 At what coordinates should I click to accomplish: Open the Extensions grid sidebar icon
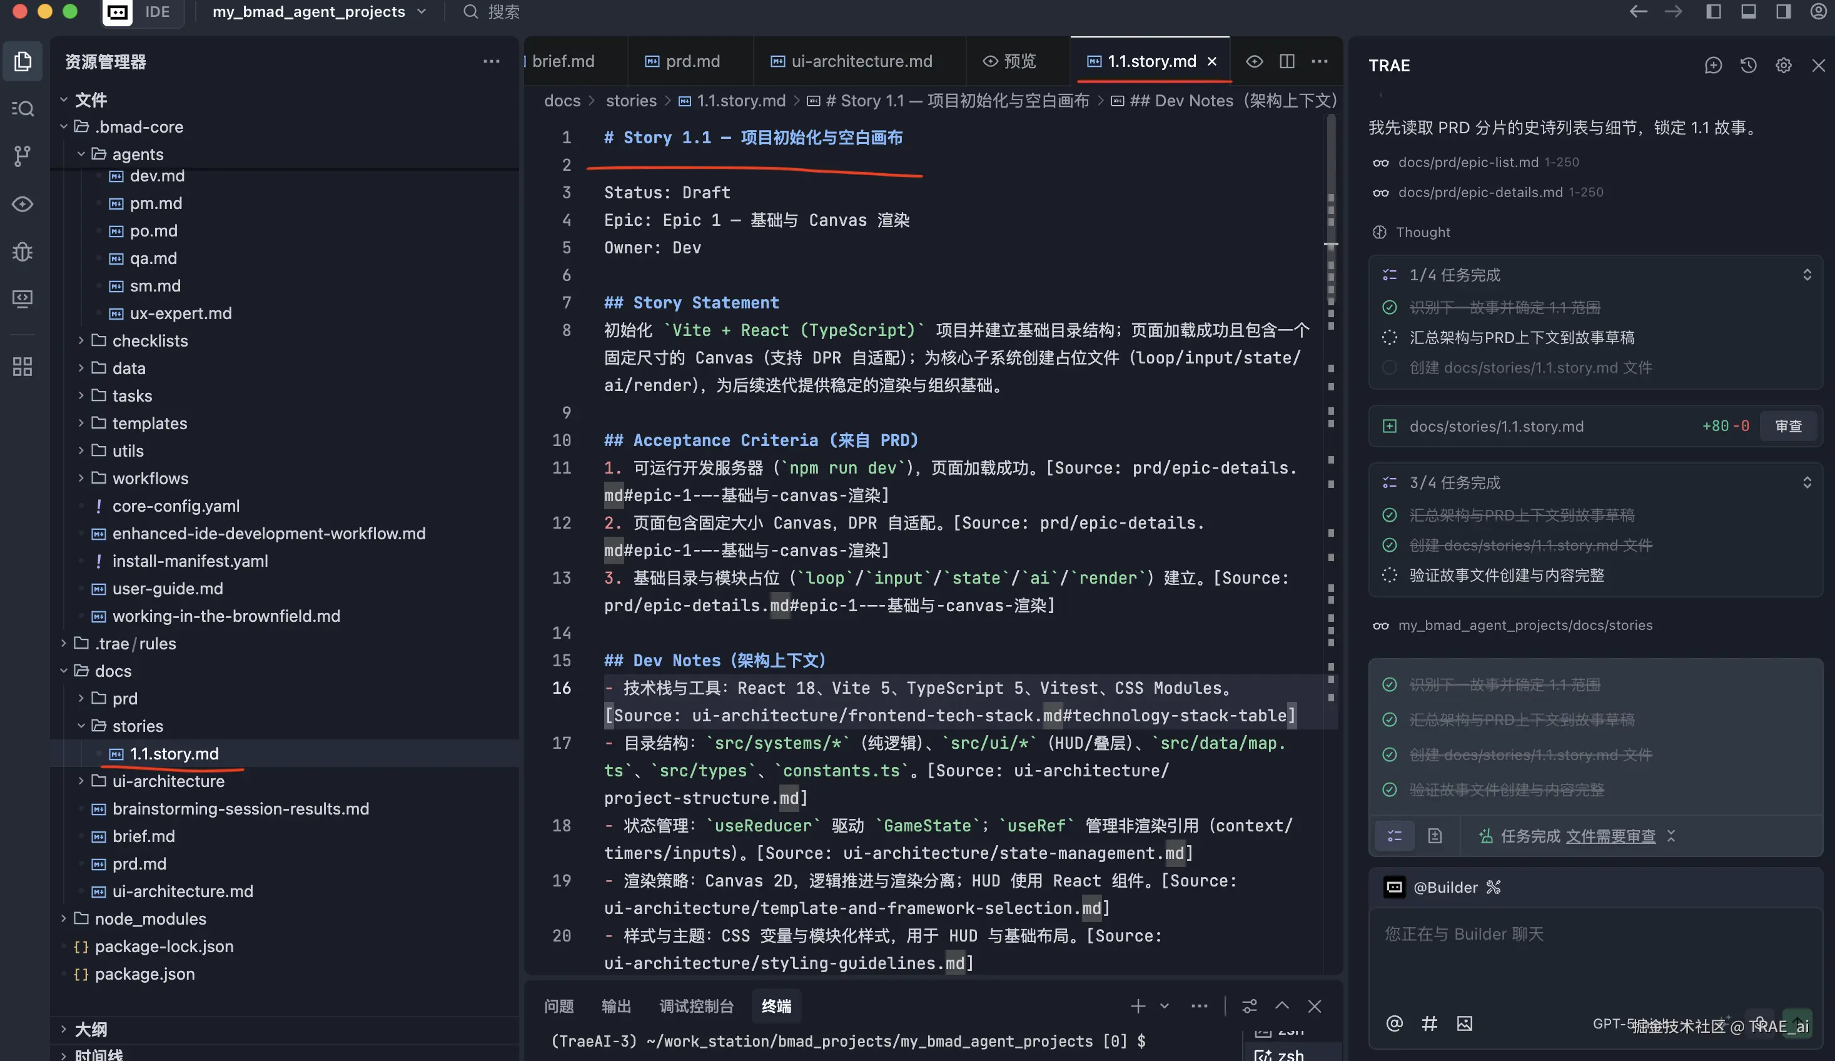click(x=23, y=367)
